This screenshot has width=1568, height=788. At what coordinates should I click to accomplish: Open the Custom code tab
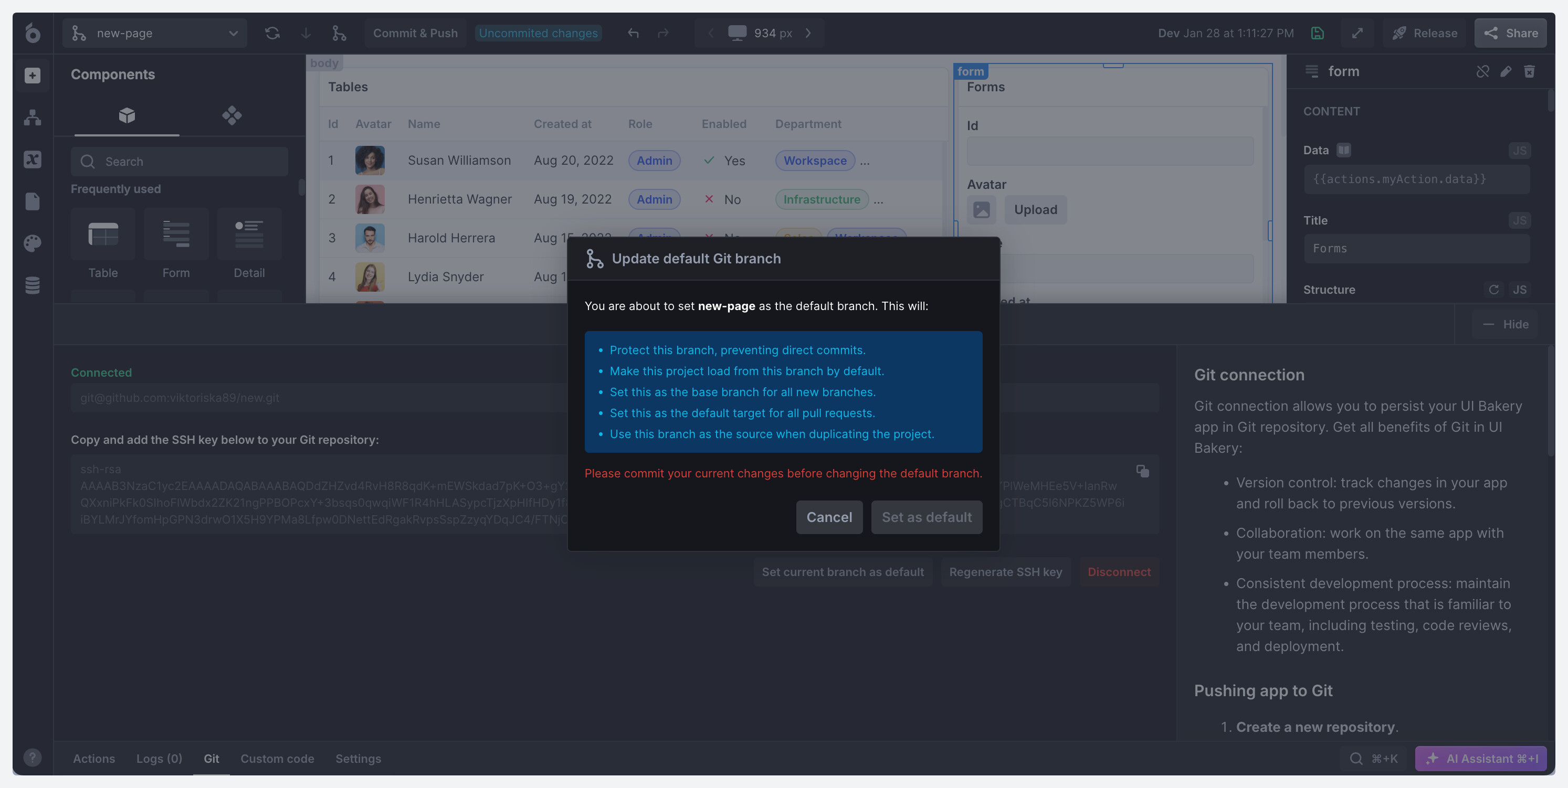[x=277, y=758]
